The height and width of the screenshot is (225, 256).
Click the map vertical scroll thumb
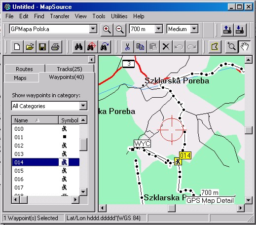click(248, 130)
